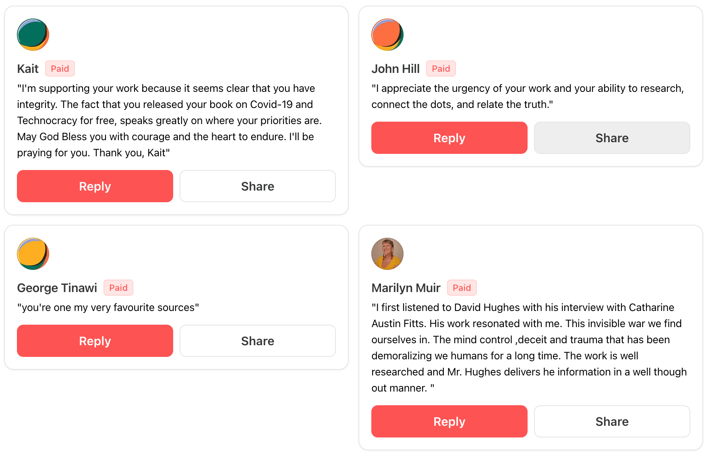Screen dimensions: 708x456
Task: Share Kait's testimonial
Action: [x=258, y=186]
